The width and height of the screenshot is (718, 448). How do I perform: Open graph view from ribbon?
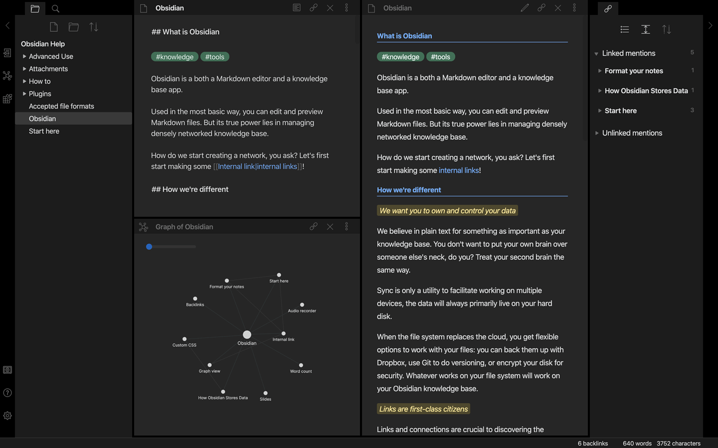[7, 76]
